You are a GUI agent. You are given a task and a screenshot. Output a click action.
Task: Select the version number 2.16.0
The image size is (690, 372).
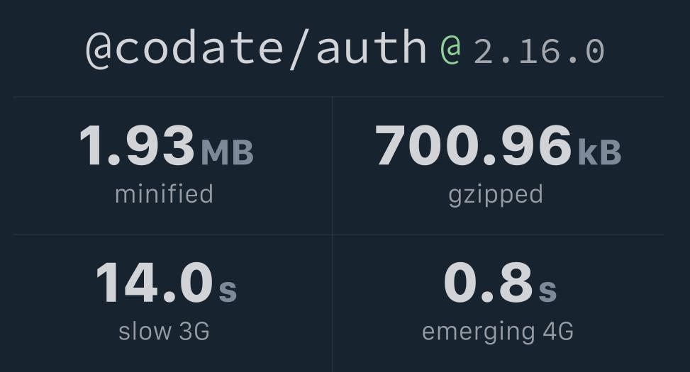(x=539, y=52)
